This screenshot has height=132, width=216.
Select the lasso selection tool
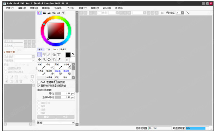[x=44, y=55]
